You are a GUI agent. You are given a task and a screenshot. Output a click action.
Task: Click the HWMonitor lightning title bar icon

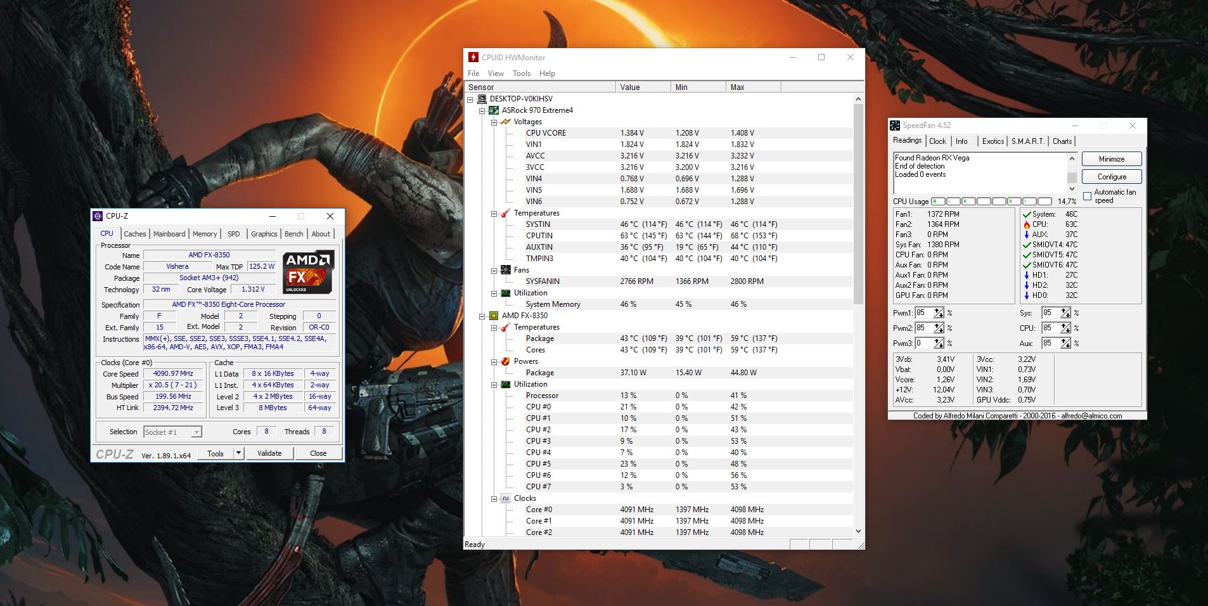pyautogui.click(x=473, y=57)
